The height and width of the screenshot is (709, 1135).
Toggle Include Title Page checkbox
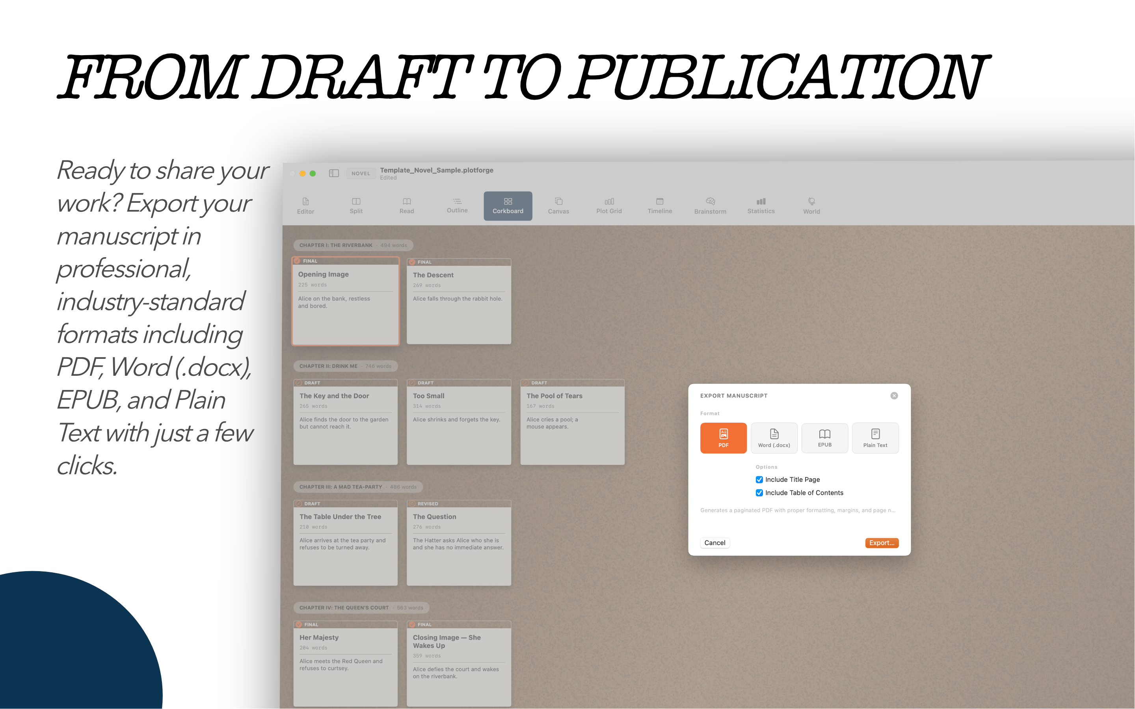[x=759, y=479]
